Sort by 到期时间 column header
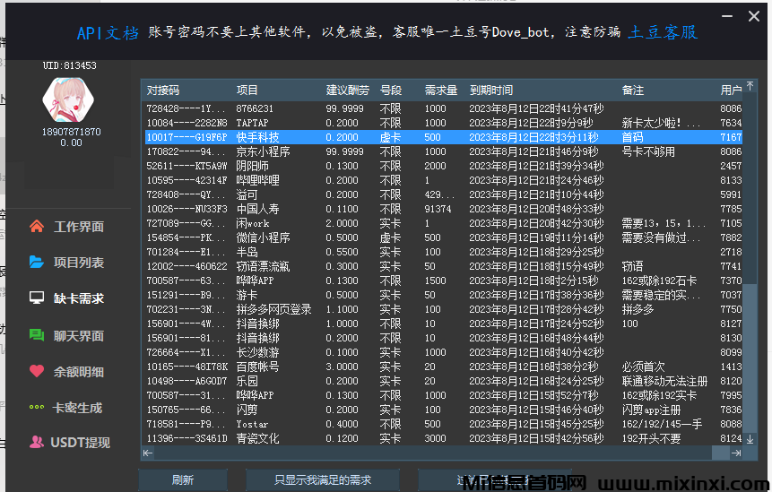 pos(491,91)
